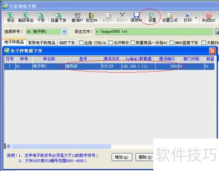219x171 pixels.
Task: Select the 3001 port cell
Action: pos(167,66)
